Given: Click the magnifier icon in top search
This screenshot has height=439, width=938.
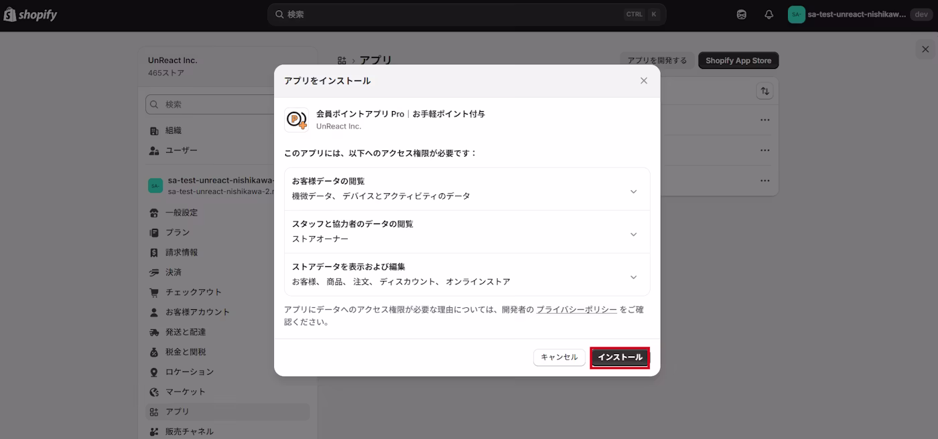Looking at the screenshot, I should [279, 14].
